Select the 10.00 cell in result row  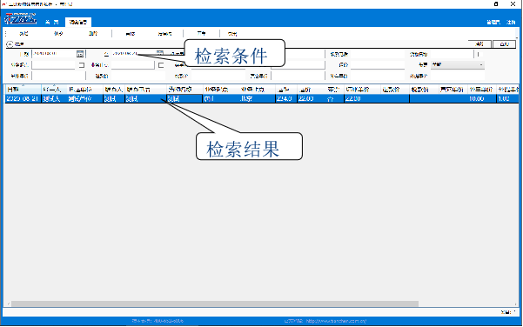click(481, 98)
